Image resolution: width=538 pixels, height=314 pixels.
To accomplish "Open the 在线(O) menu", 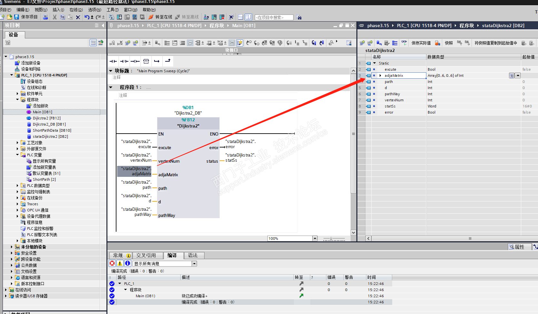I will [76, 10].
